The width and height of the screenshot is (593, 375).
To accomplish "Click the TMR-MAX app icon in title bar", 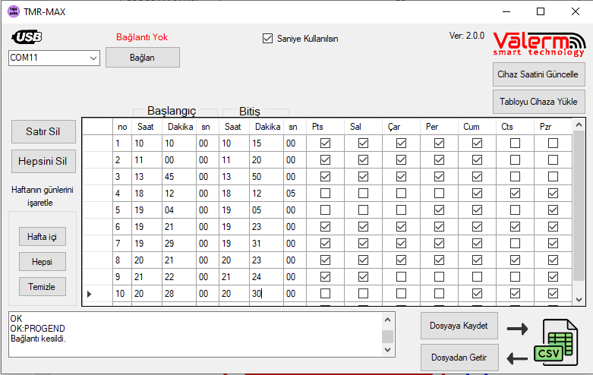I will [x=13, y=11].
